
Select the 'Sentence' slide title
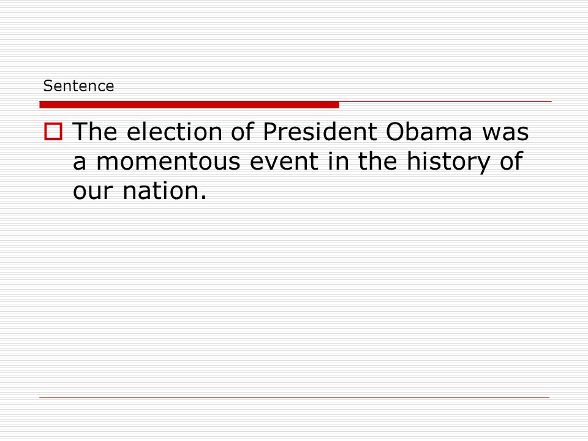point(78,86)
